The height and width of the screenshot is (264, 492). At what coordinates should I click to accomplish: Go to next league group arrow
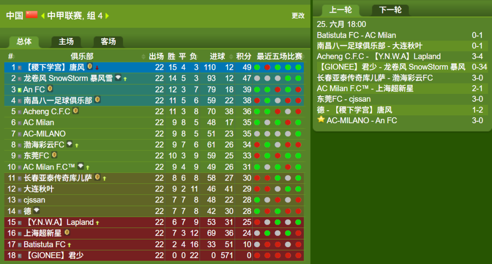107,16
